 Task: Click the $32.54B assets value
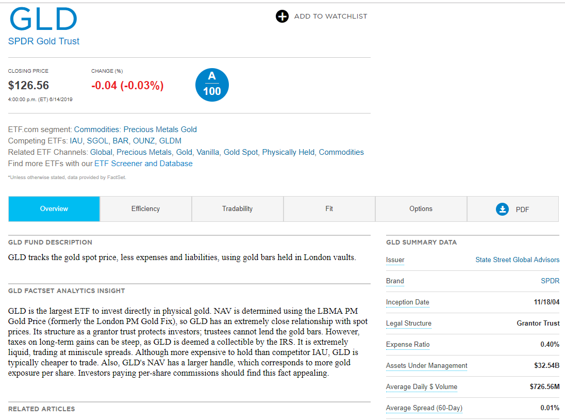[546, 365]
